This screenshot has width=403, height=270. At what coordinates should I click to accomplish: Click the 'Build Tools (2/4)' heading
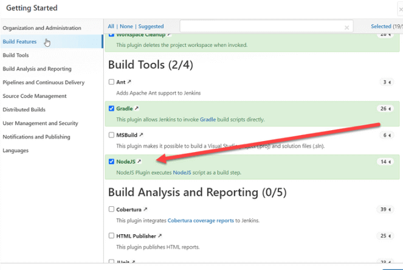[151, 64]
